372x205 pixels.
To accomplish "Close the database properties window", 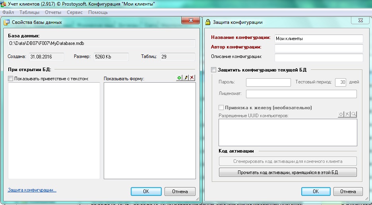I will pyautogui.click(x=190, y=20).
